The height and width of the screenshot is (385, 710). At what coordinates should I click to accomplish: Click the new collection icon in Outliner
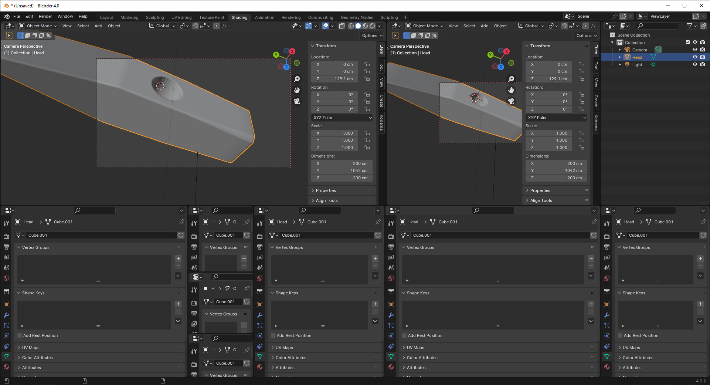703,26
